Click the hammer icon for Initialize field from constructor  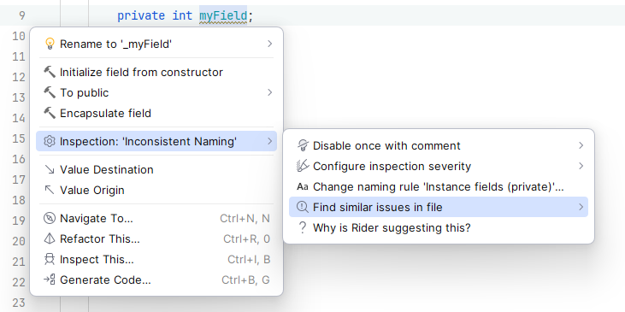click(x=50, y=72)
